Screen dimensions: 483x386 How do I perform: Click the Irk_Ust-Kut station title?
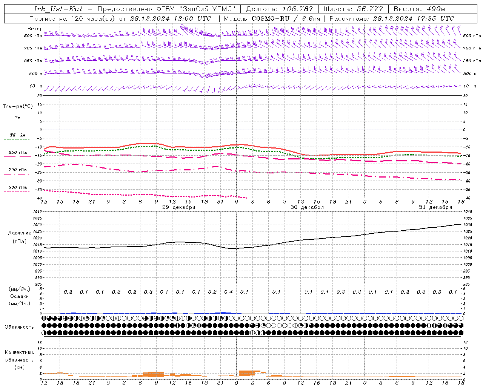click(58, 9)
